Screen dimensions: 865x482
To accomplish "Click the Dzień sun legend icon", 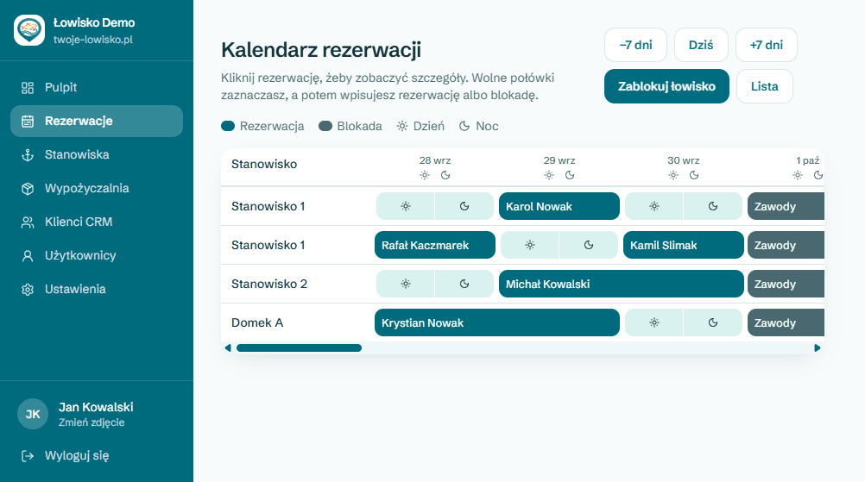I will pos(402,126).
